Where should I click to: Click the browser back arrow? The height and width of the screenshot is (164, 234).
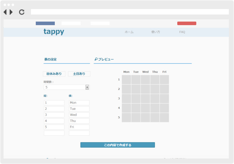tap(5, 12)
